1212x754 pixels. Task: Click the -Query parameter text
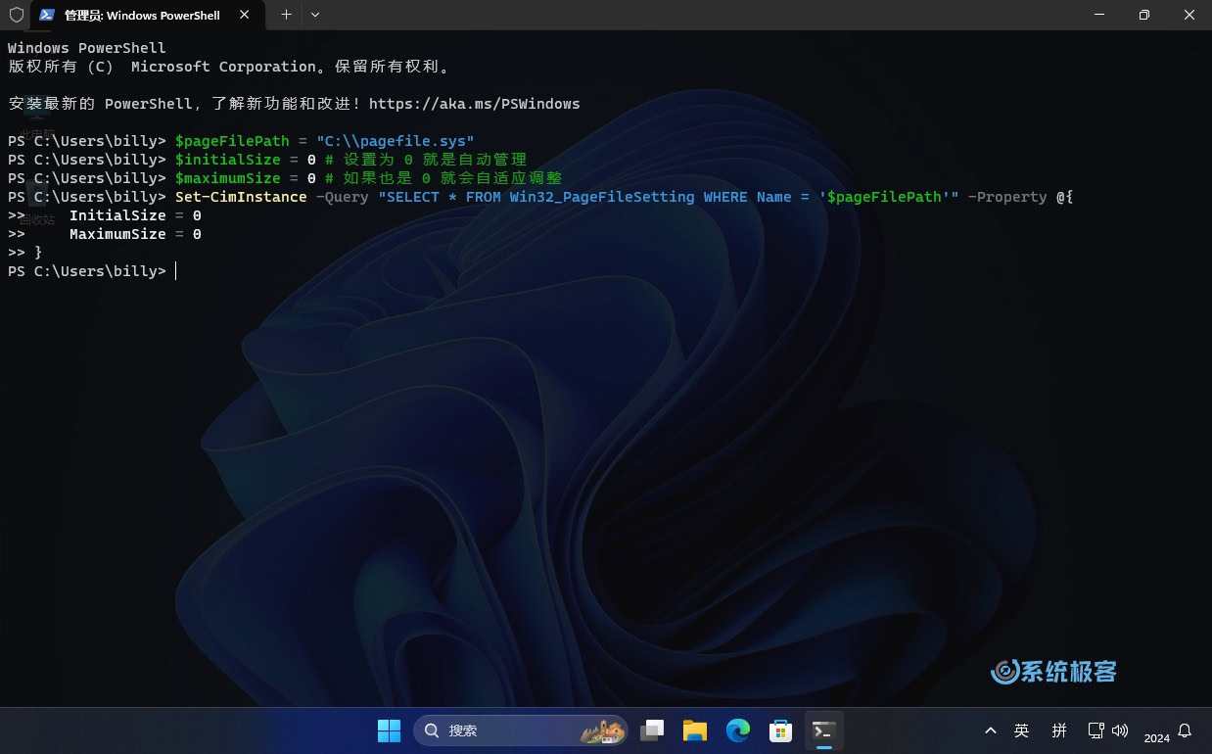(x=343, y=197)
